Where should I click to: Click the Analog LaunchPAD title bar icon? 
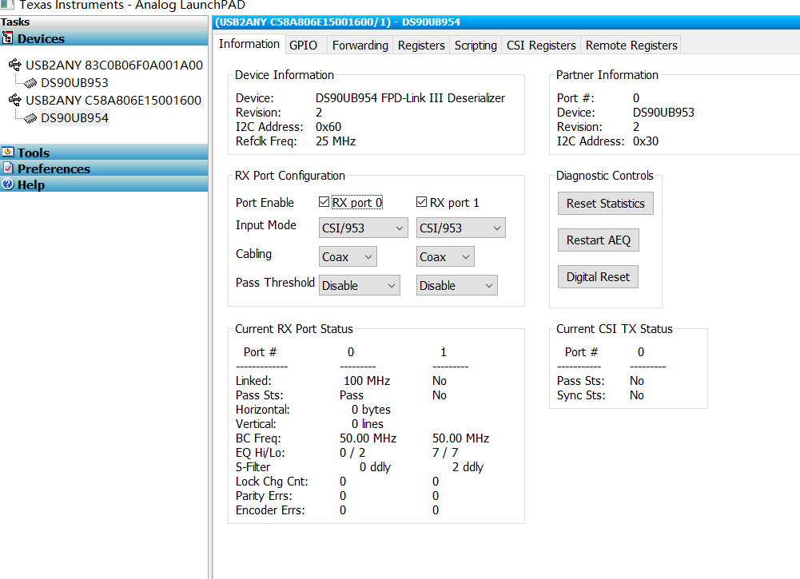click(6, 5)
